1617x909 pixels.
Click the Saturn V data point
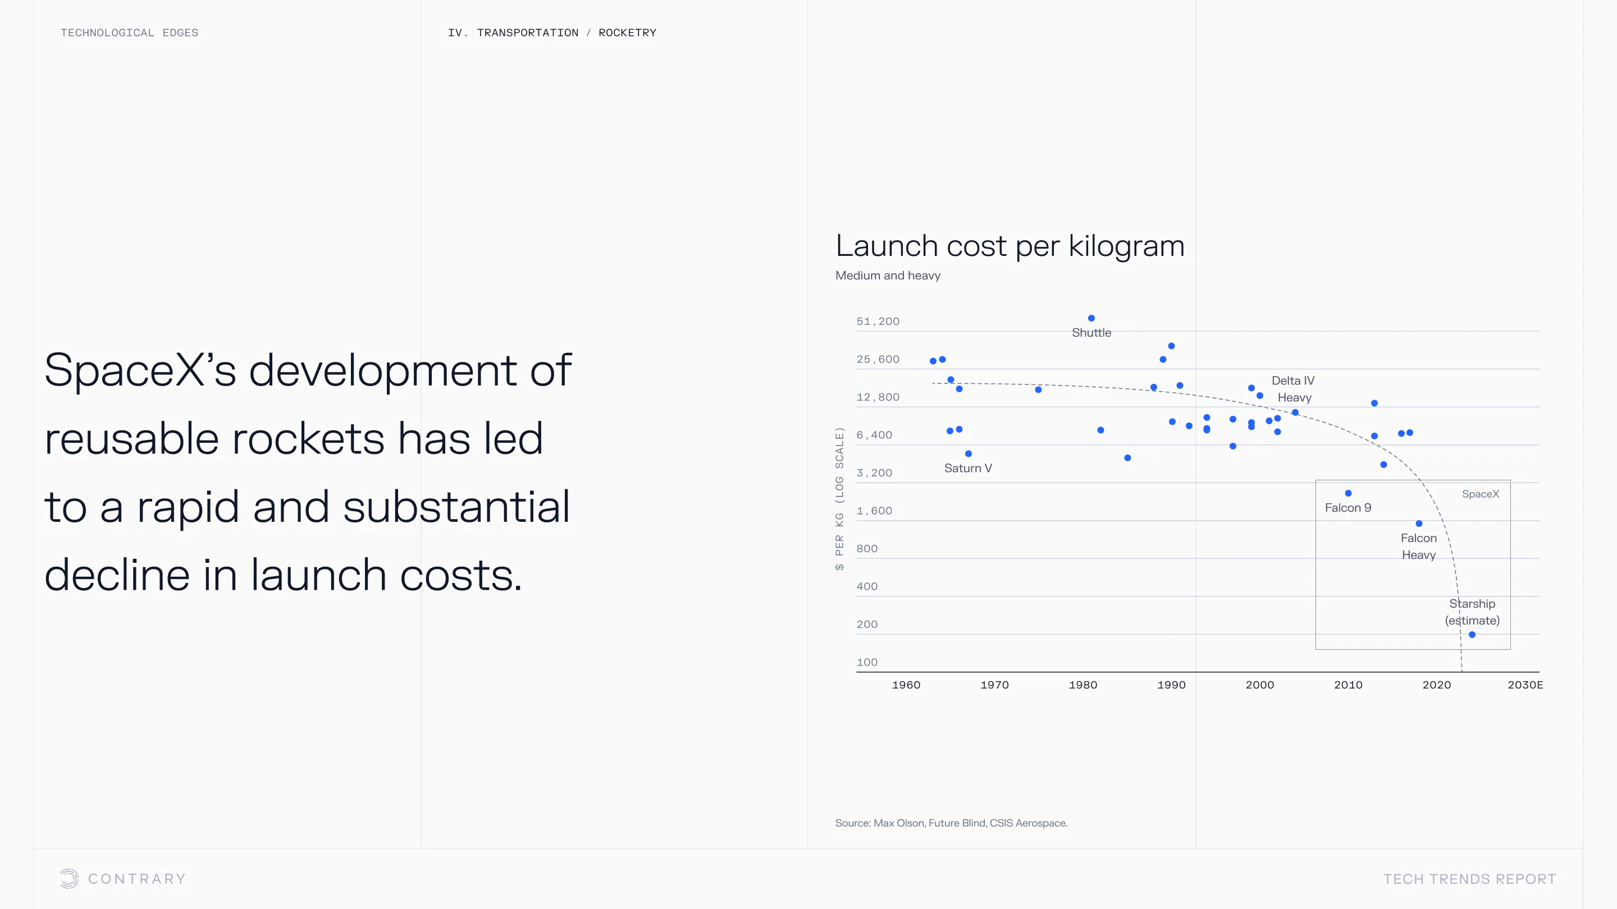click(969, 453)
